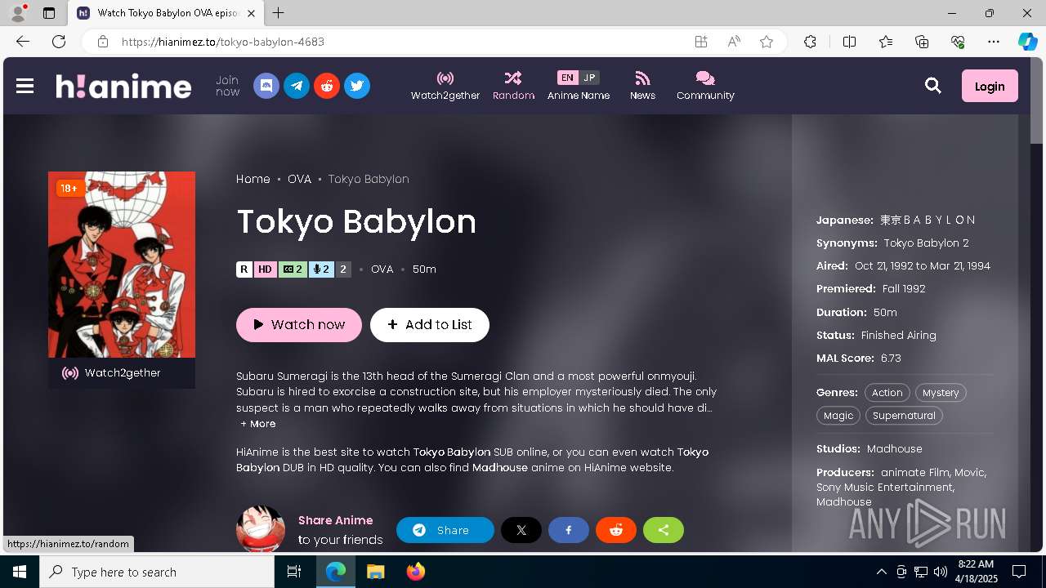Click the Watch now button
Image resolution: width=1046 pixels, height=588 pixels.
click(x=299, y=324)
